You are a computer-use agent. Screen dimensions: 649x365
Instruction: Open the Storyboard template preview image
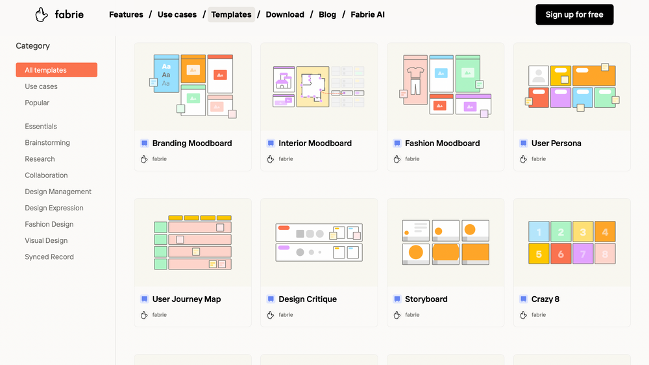(445, 243)
